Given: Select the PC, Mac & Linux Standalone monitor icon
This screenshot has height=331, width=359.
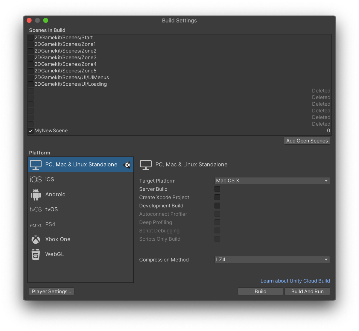Looking at the screenshot, I should point(36,165).
